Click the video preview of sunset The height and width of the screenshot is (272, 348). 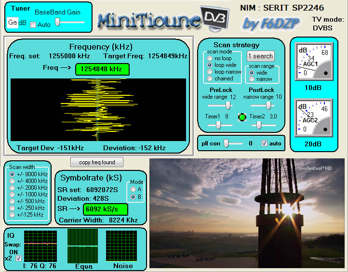[247, 213]
